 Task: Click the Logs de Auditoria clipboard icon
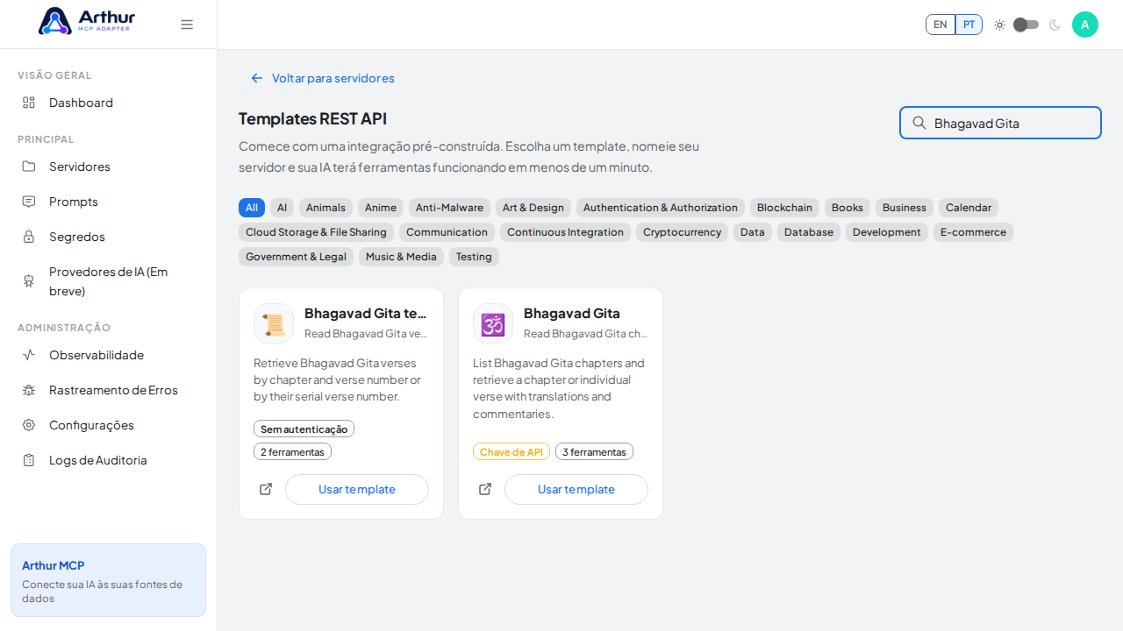29,460
